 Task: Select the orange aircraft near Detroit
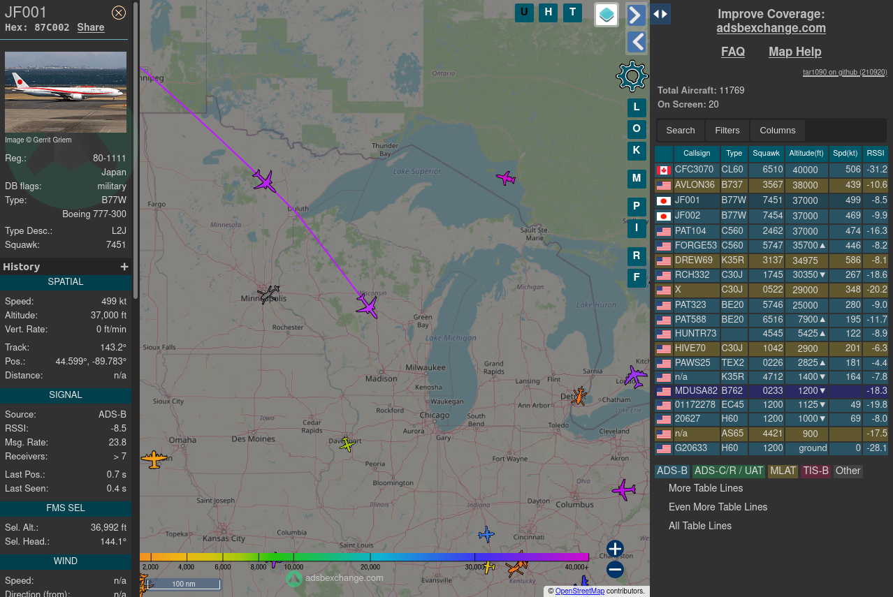[x=579, y=396]
